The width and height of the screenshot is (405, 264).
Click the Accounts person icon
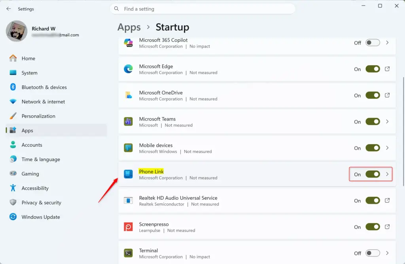tap(13, 145)
